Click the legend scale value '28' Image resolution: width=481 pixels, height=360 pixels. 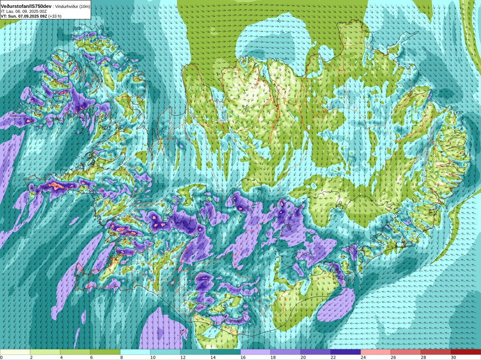tap(424, 357)
